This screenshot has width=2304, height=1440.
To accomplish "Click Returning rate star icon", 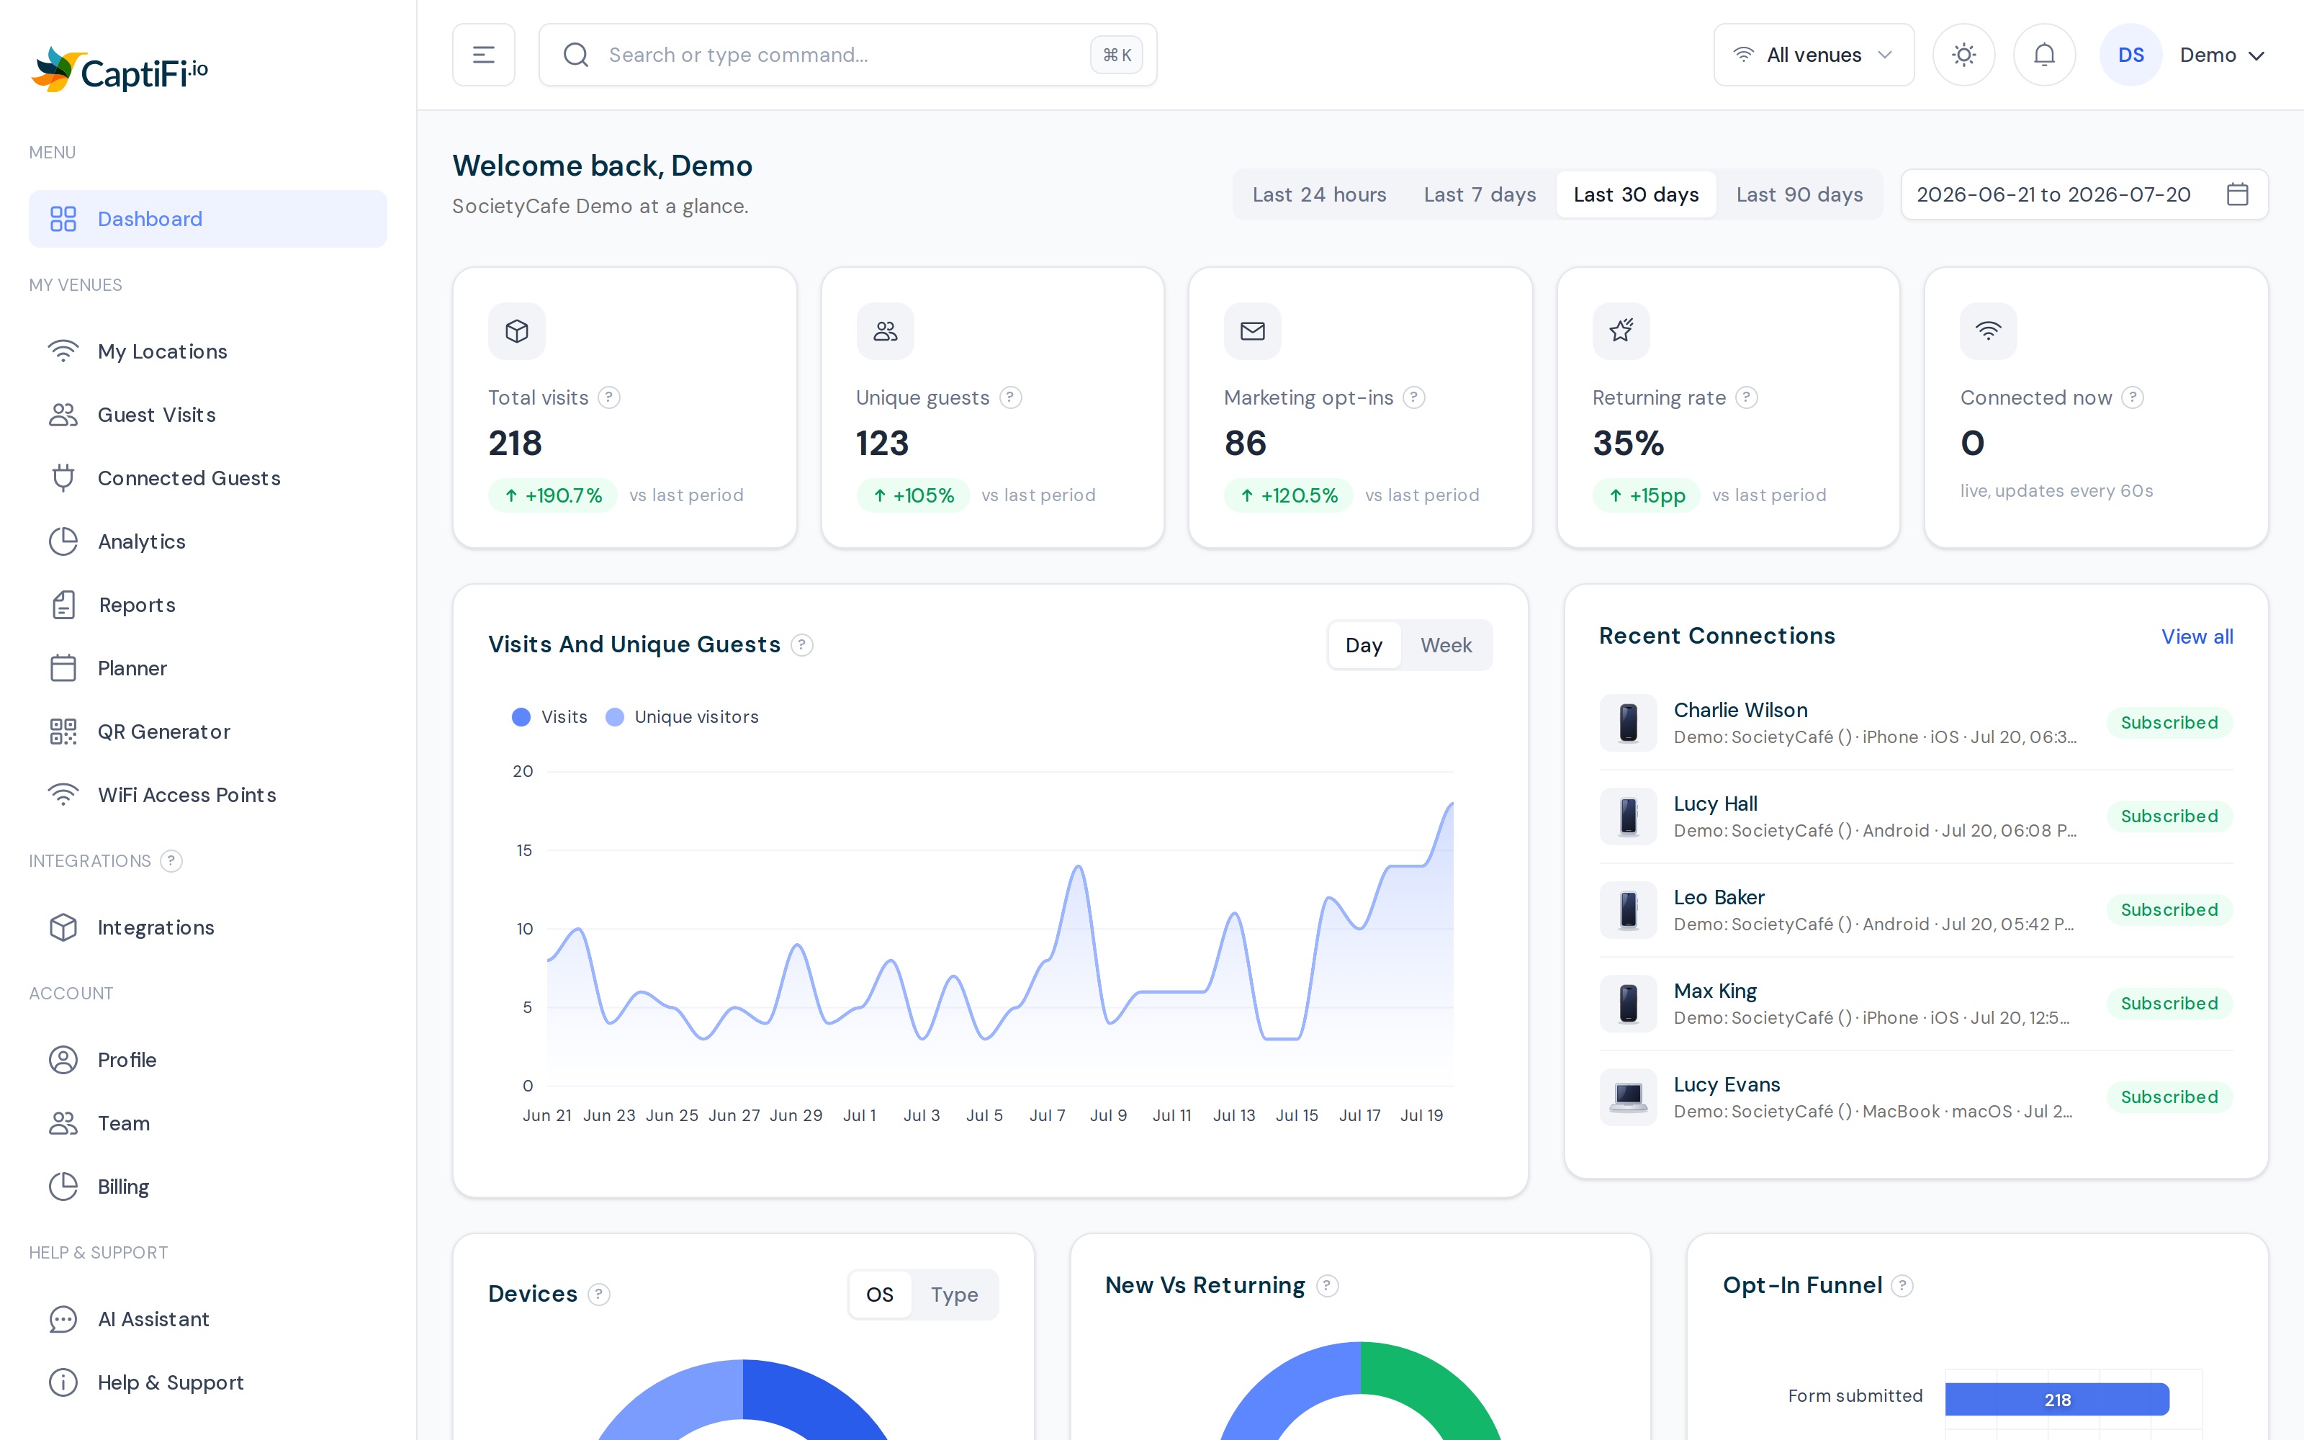I will 1621,331.
